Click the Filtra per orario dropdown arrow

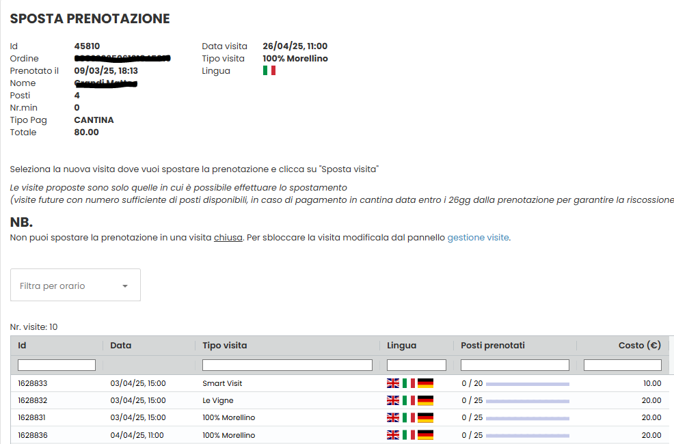click(125, 286)
